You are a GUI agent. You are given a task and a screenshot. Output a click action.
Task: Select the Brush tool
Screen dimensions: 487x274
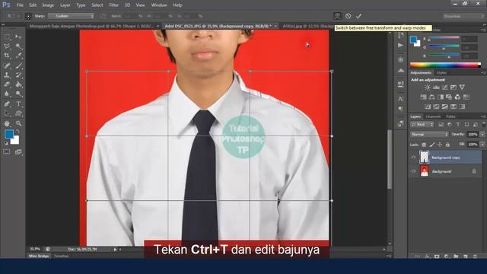[18, 65]
